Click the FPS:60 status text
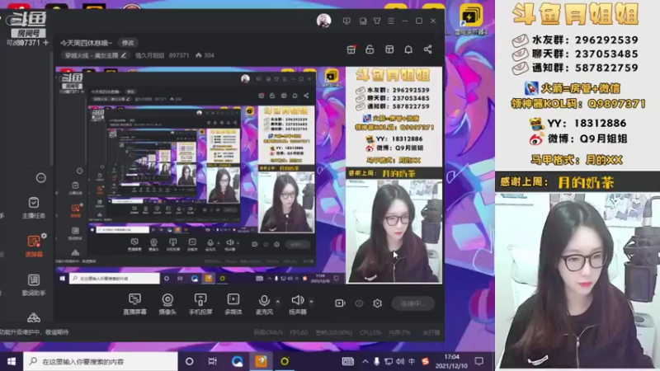 click(x=299, y=332)
